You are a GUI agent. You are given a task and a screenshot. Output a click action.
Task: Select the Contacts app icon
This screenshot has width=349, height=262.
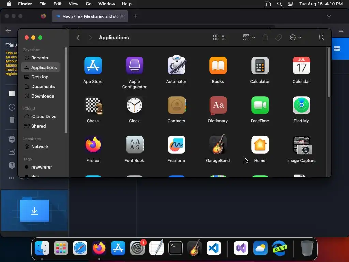176,105
